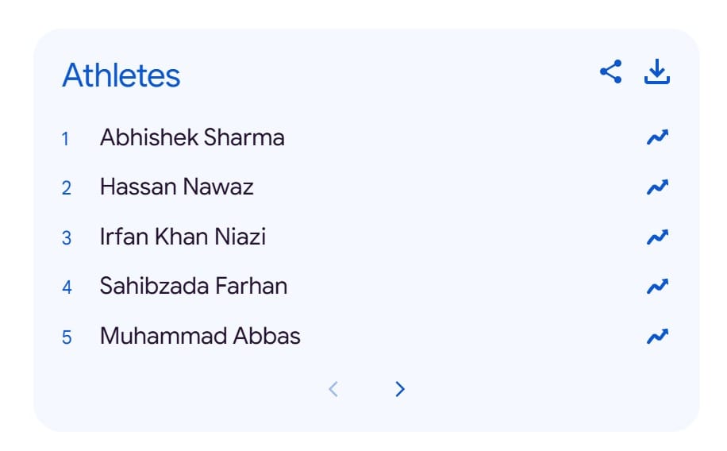The image size is (727, 451).
Task: Click trending icon beside Irfan Khan Niazi
Action: coord(657,237)
